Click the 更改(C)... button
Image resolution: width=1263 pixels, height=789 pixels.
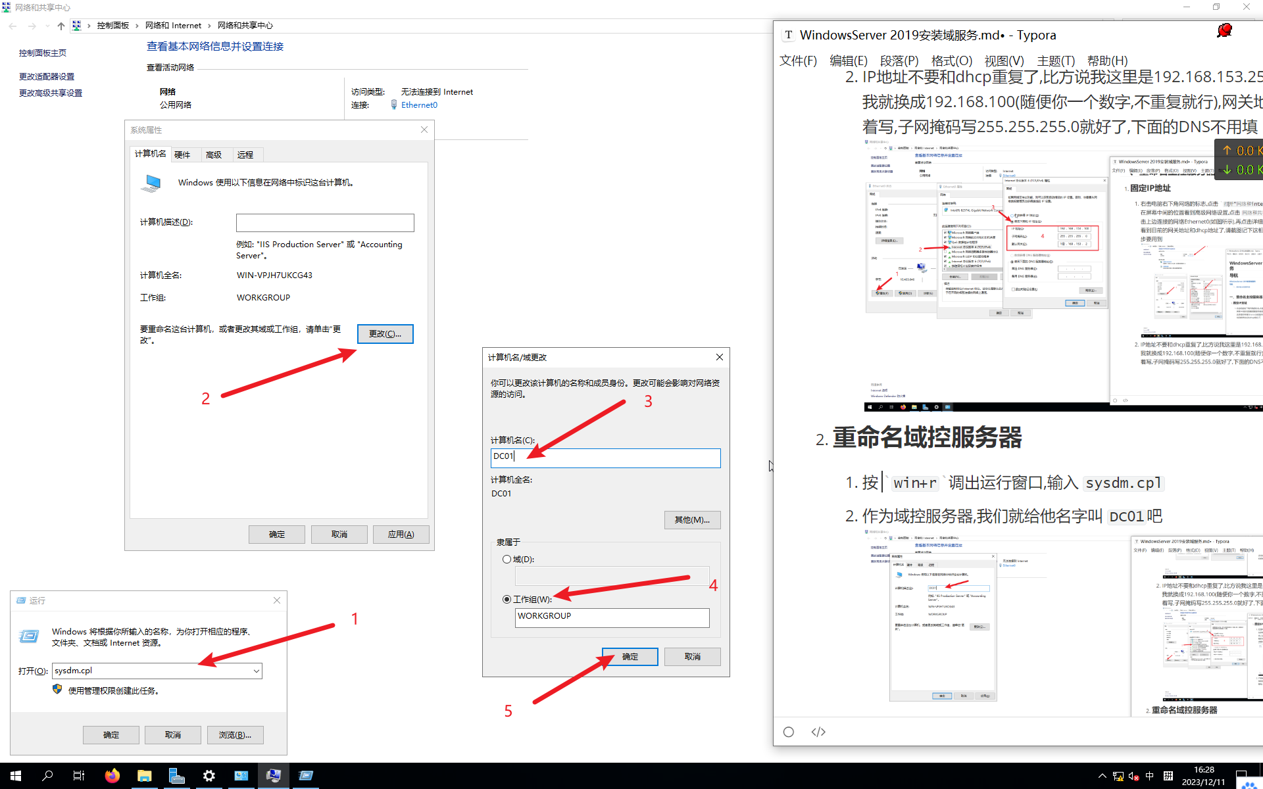point(385,334)
